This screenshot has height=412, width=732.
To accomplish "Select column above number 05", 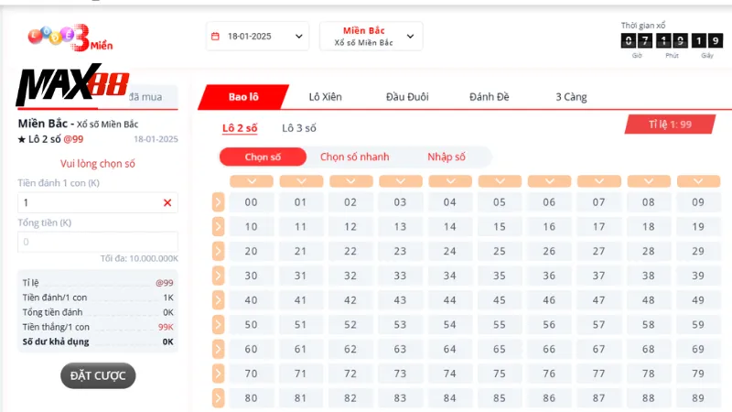I will click(x=500, y=181).
